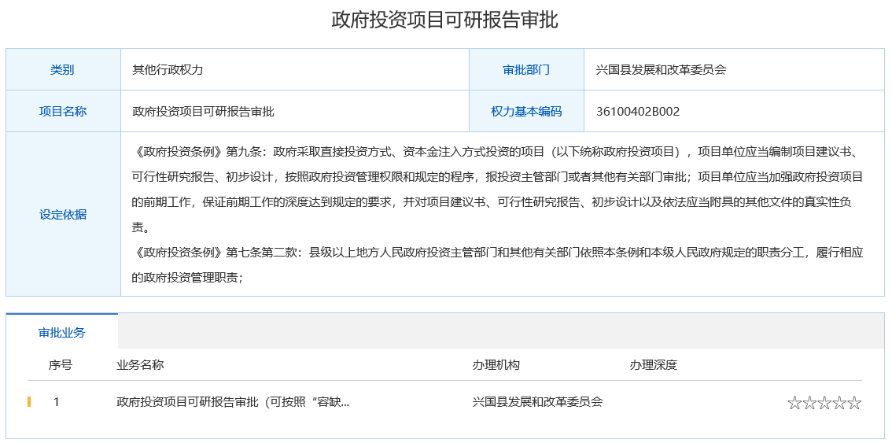This screenshot has height=443, width=892.
Task: Click the third (middle) rating star
Action: click(x=824, y=403)
